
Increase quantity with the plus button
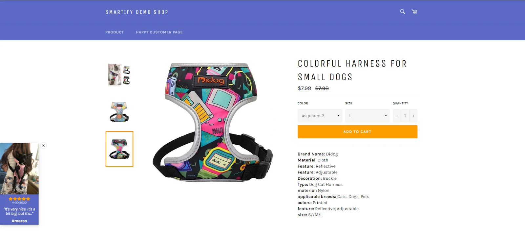pyautogui.click(x=413, y=116)
